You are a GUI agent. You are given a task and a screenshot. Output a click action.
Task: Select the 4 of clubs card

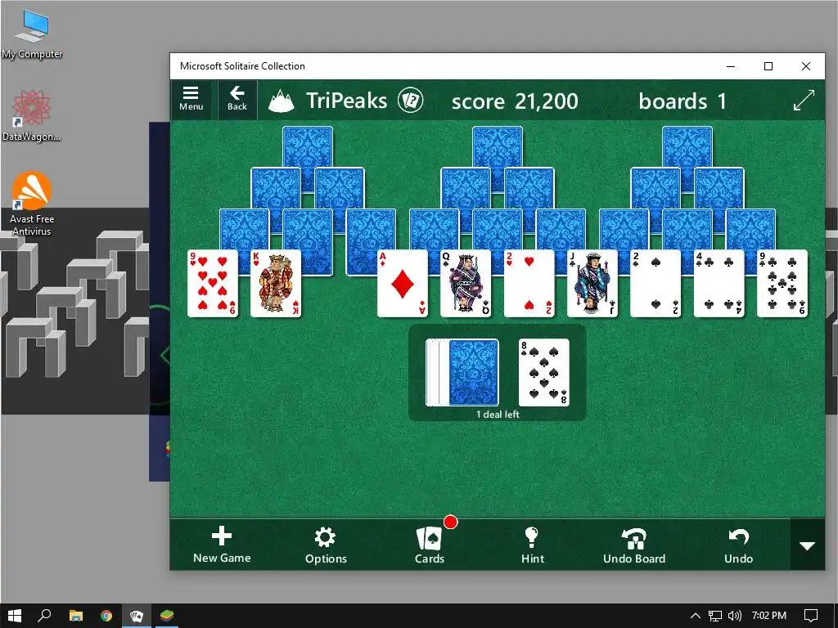coord(719,284)
